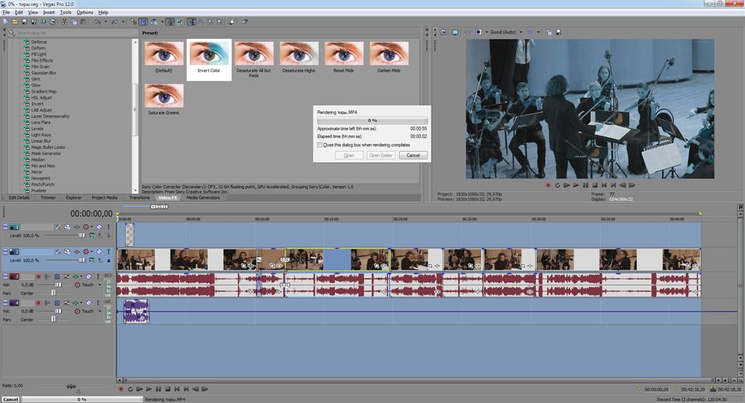Click the Open button in render dialog
The width and height of the screenshot is (745, 403).
349,155
